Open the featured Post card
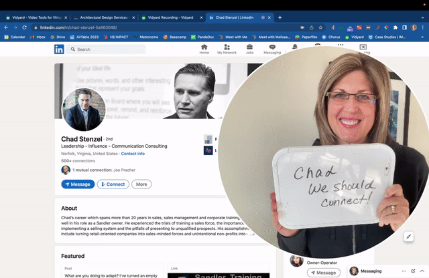This screenshot has width=429, height=278. click(112, 271)
